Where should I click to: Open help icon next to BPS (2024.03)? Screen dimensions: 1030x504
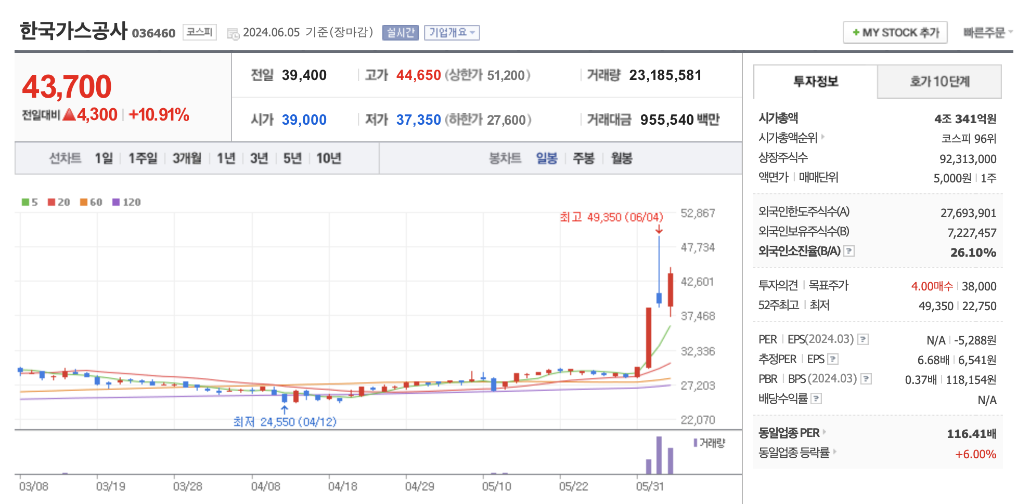coord(866,379)
